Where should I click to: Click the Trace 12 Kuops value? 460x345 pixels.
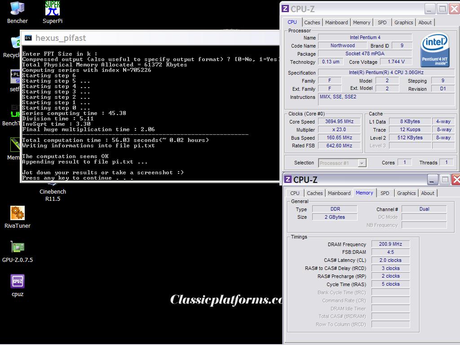[x=410, y=129]
